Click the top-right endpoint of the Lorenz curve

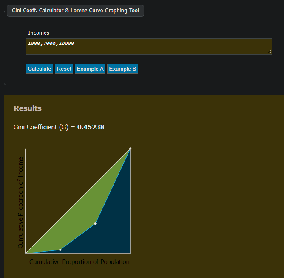coord(130,149)
